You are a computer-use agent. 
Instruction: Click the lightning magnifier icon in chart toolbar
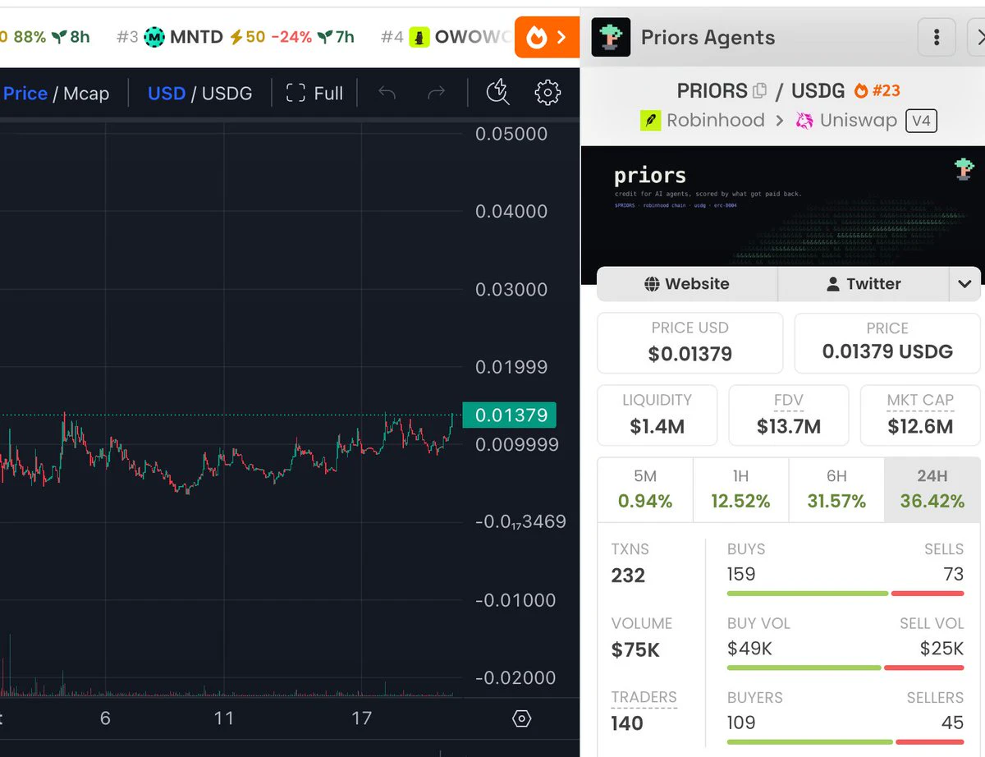pos(497,93)
